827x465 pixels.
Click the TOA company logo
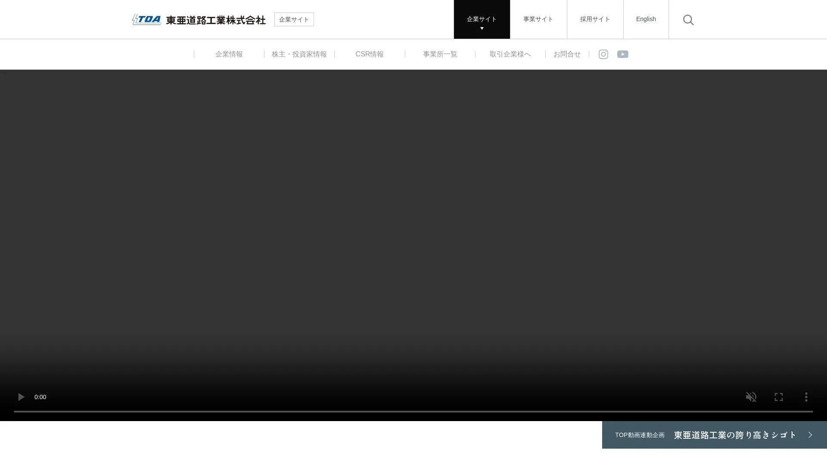click(x=147, y=19)
